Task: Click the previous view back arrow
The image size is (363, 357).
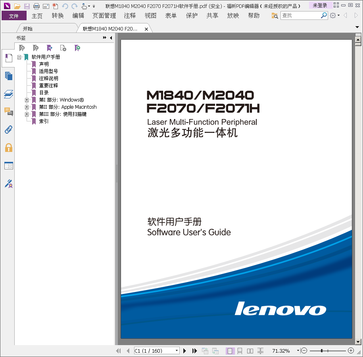Action: [x=345, y=15]
